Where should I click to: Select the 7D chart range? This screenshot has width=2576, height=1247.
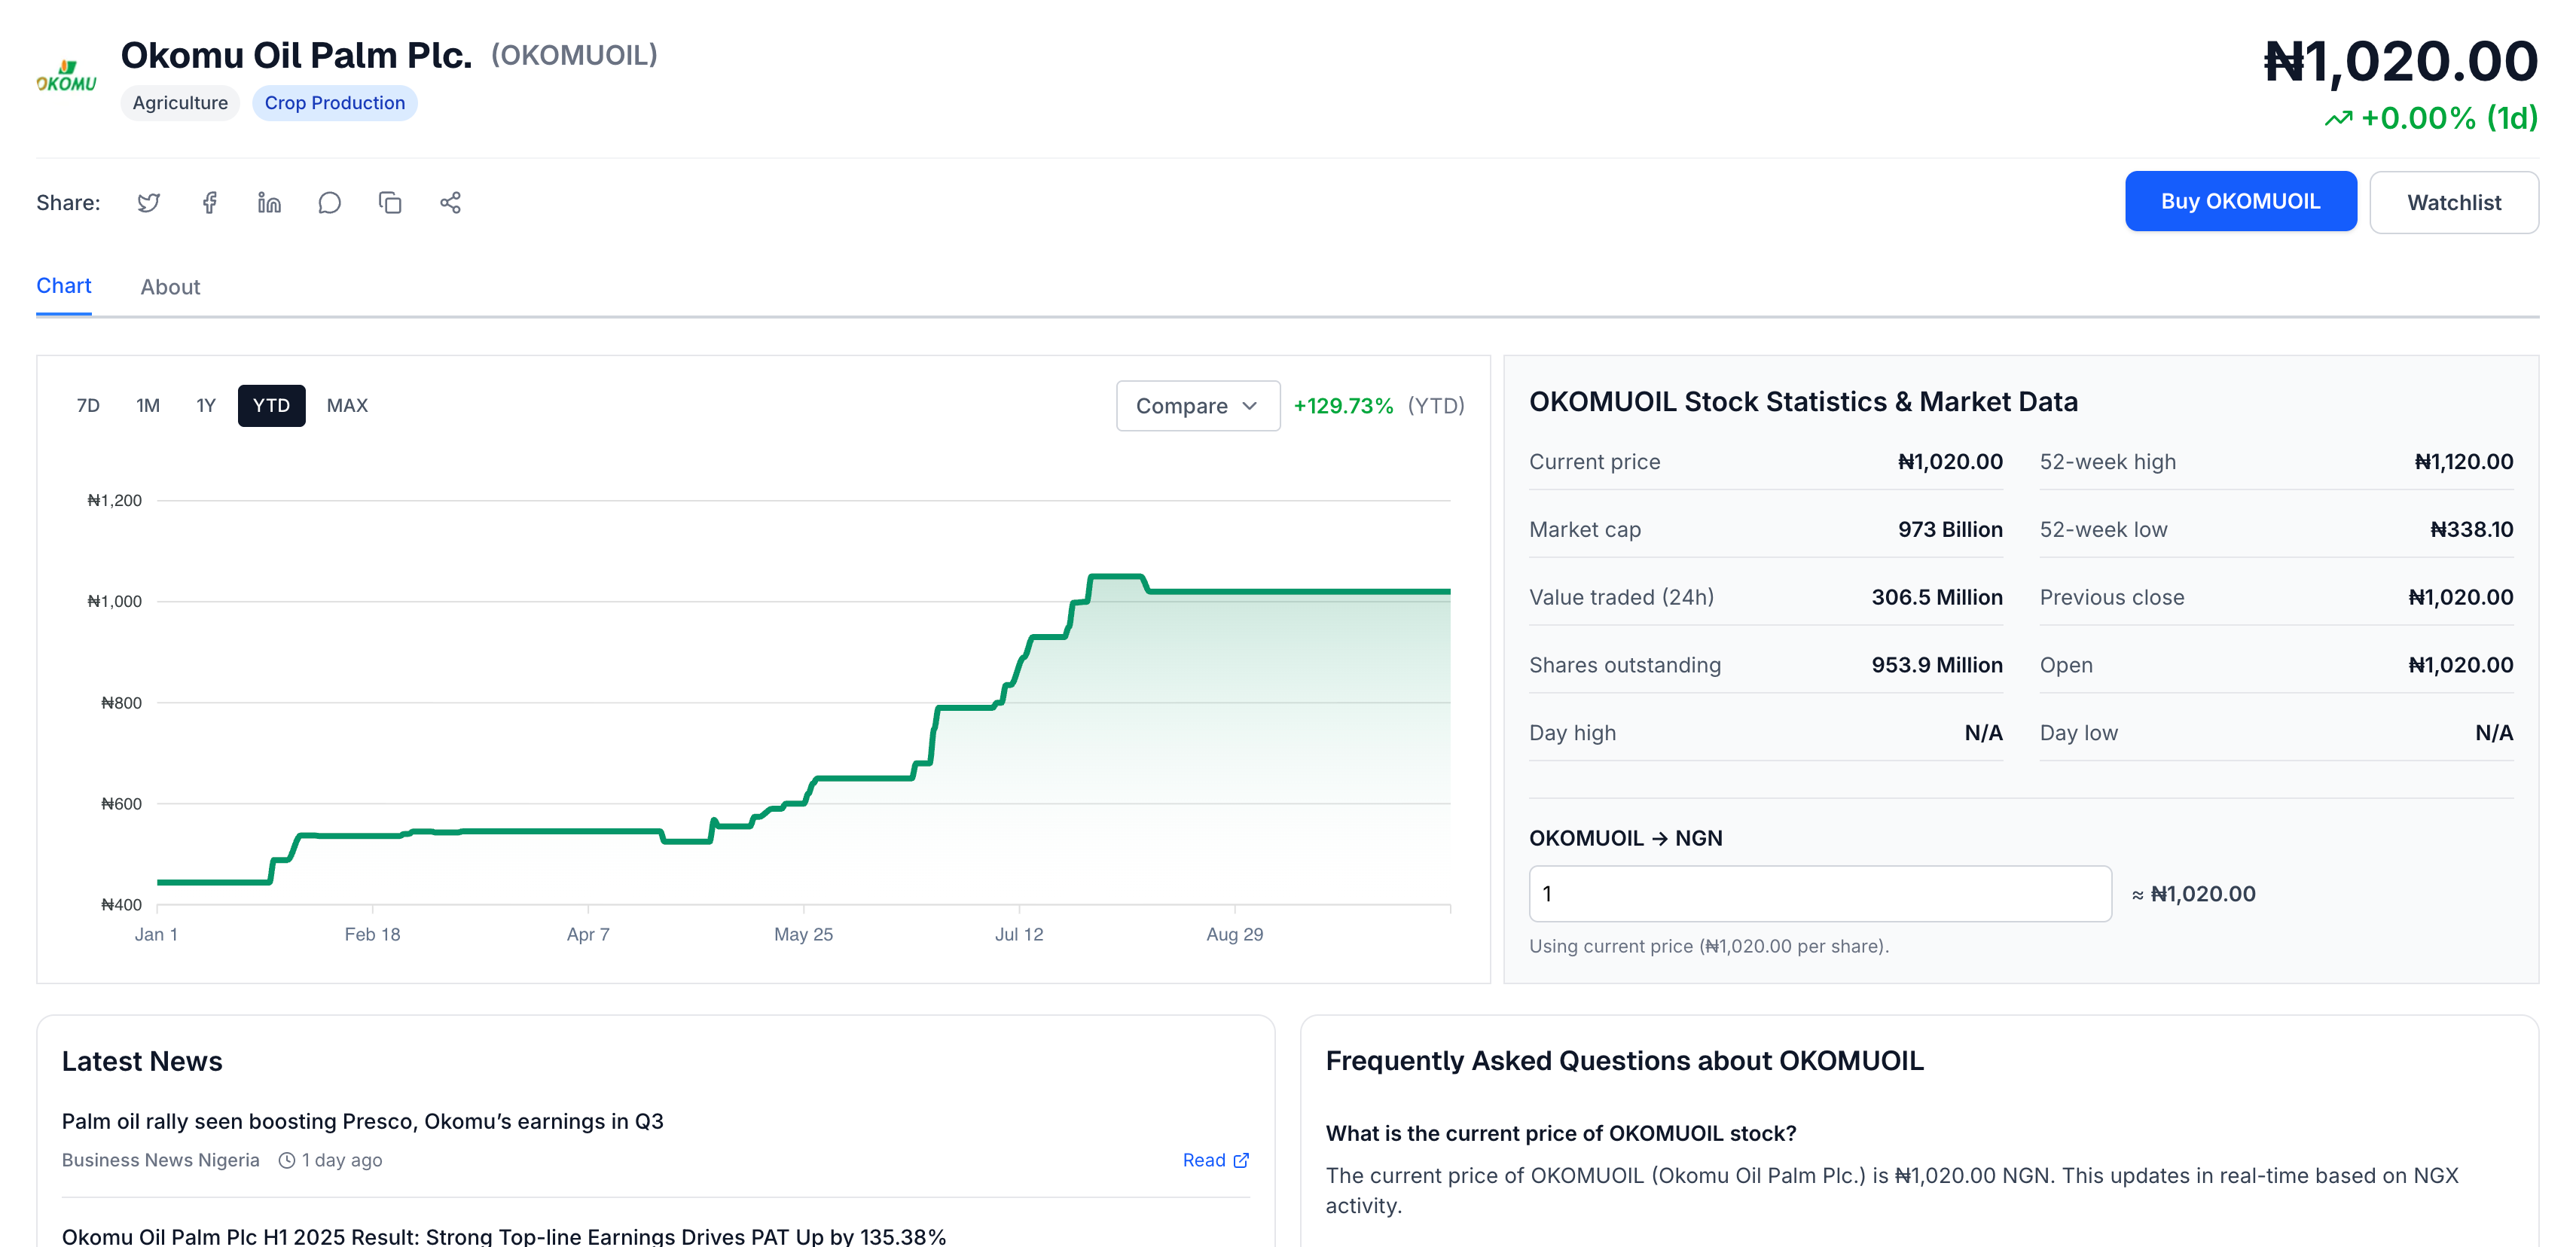tap(88, 406)
